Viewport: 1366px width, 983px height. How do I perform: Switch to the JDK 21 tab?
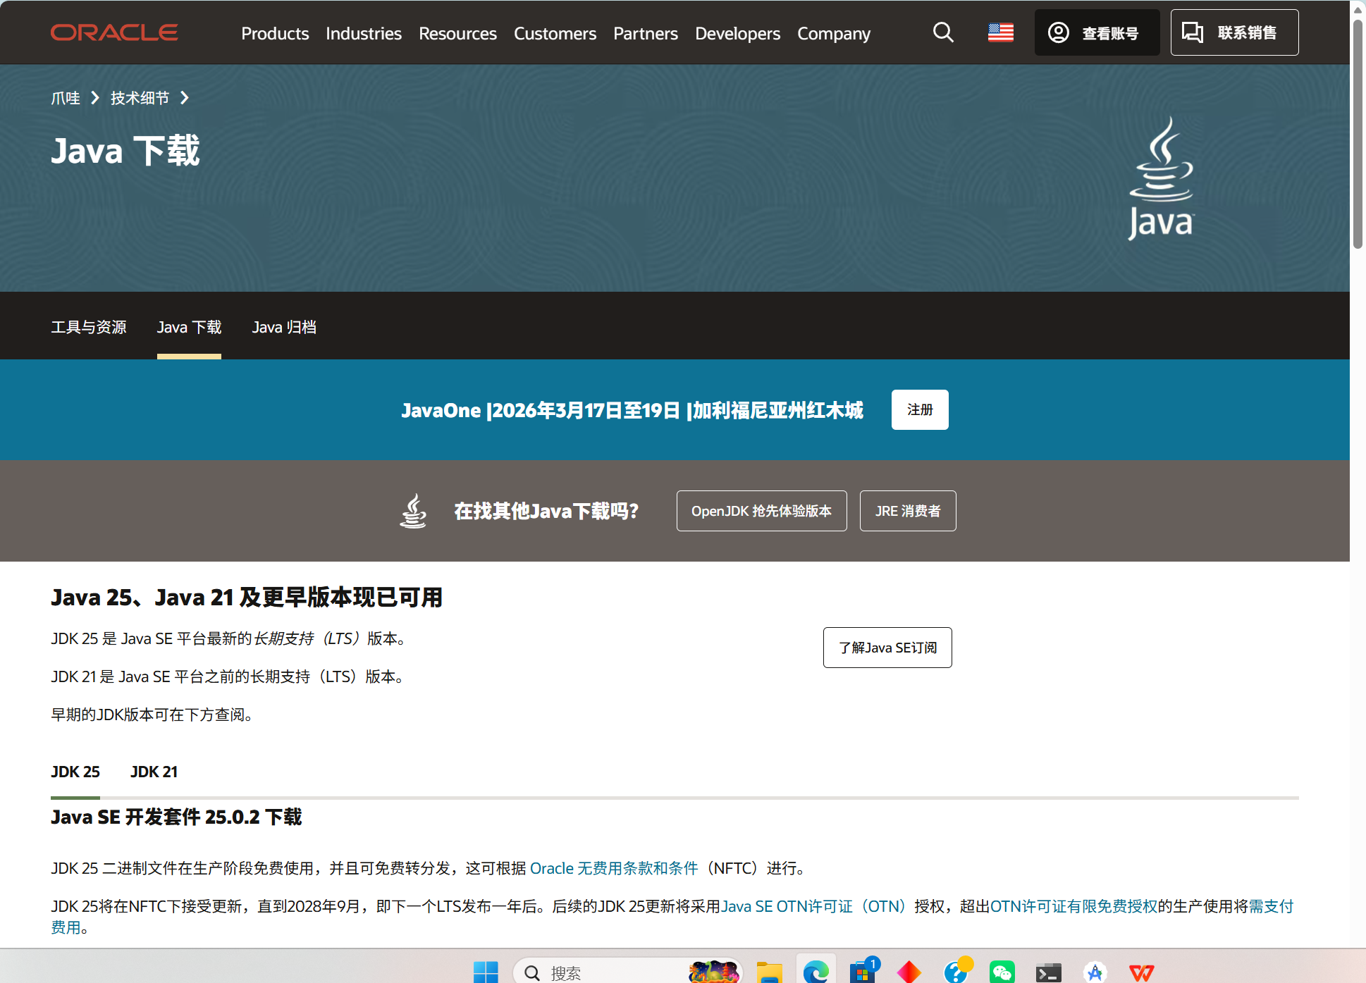point(154,772)
